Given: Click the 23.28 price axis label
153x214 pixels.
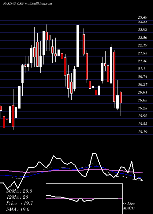Looking at the screenshot, I should pyautogui.click(x=143, y=22).
